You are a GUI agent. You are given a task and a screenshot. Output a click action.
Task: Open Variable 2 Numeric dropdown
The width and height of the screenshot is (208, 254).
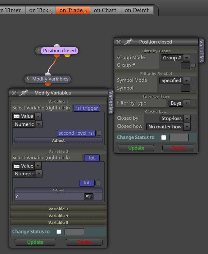28,174
